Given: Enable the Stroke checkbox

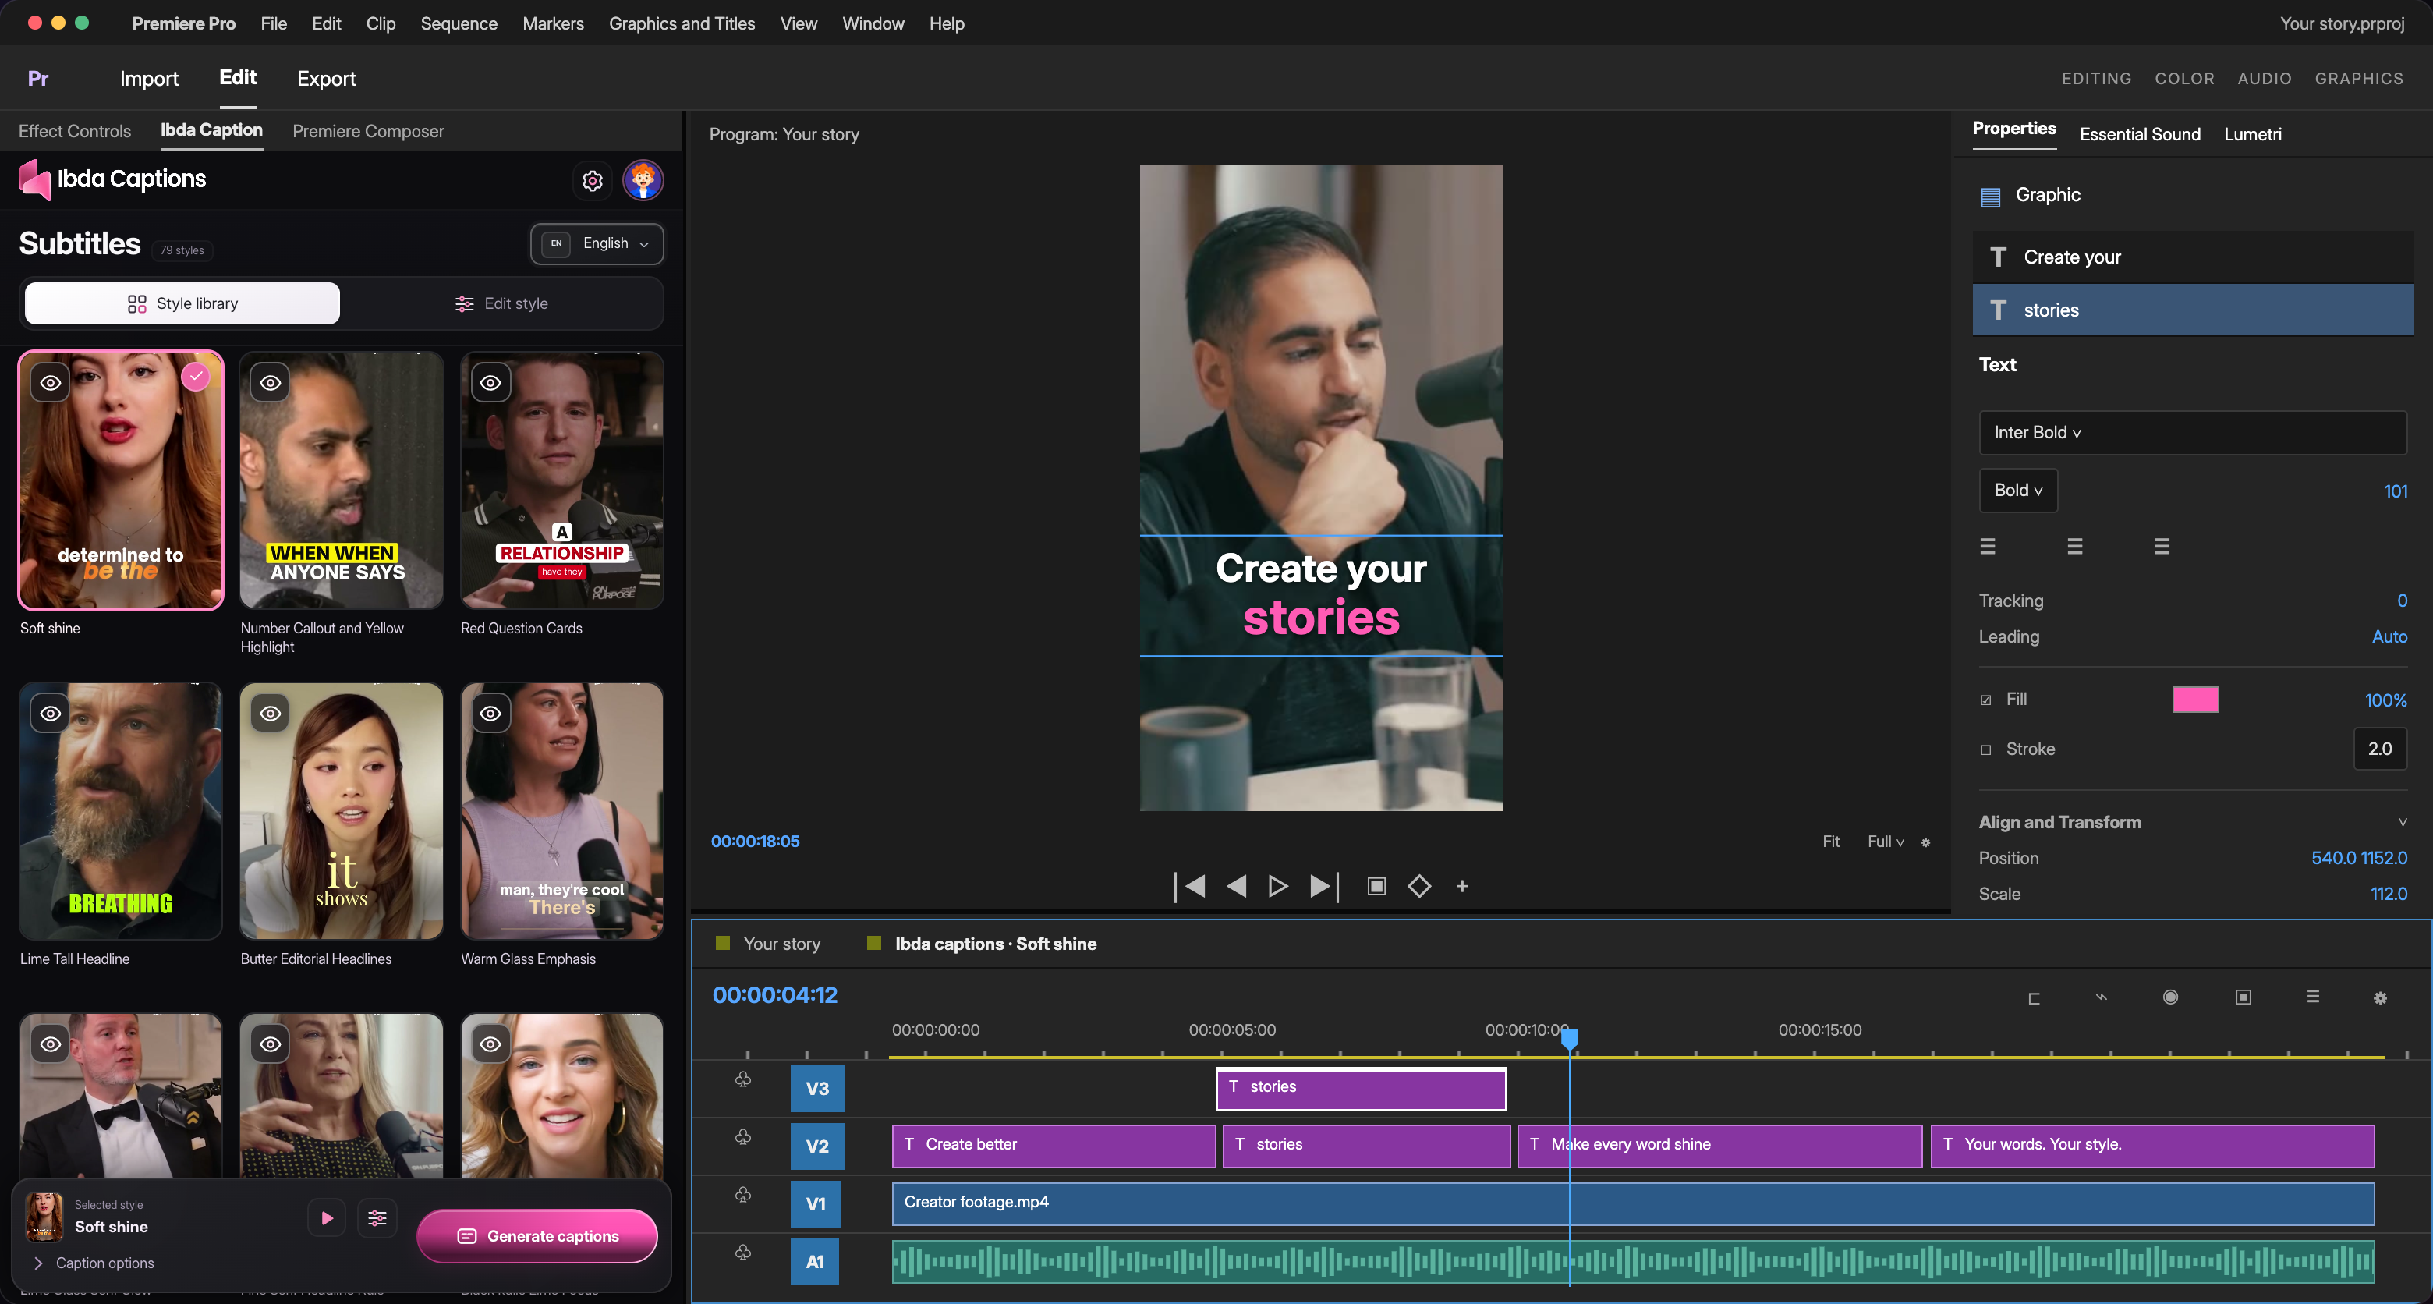Looking at the screenshot, I should [1985, 749].
